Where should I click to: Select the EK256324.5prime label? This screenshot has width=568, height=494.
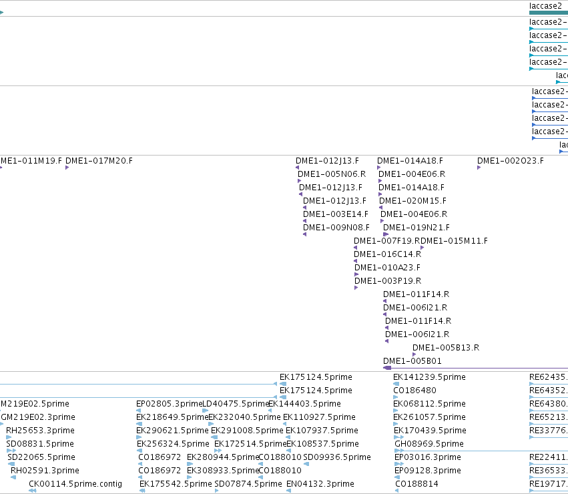pyautogui.click(x=173, y=444)
